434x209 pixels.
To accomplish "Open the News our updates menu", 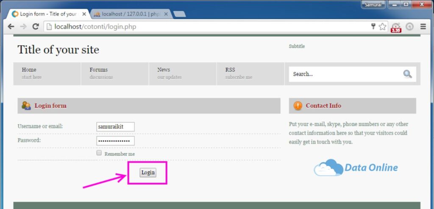I will [x=183, y=74].
